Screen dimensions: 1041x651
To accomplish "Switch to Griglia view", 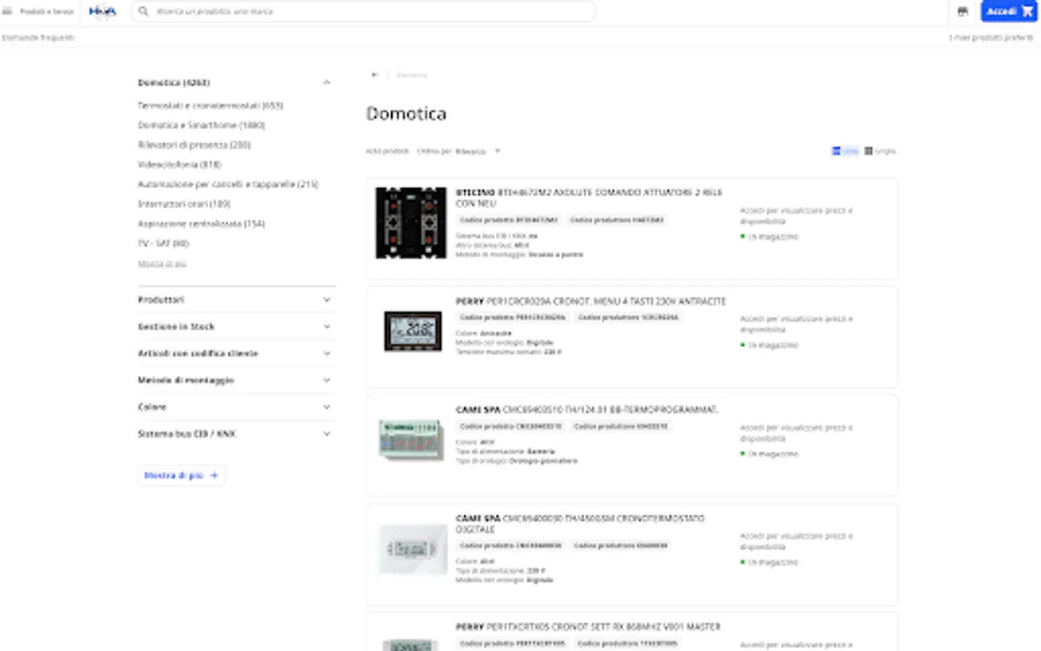I will (881, 151).
